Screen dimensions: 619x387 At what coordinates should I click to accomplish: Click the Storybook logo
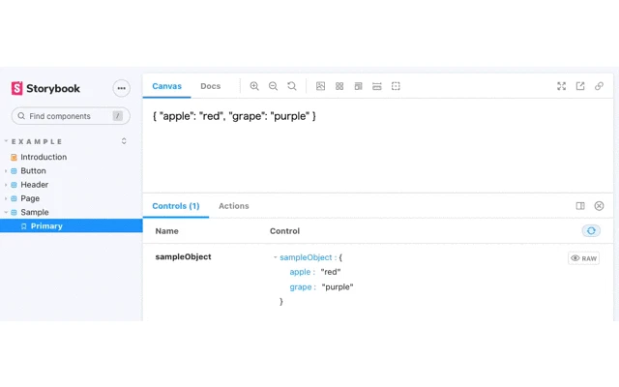click(45, 88)
